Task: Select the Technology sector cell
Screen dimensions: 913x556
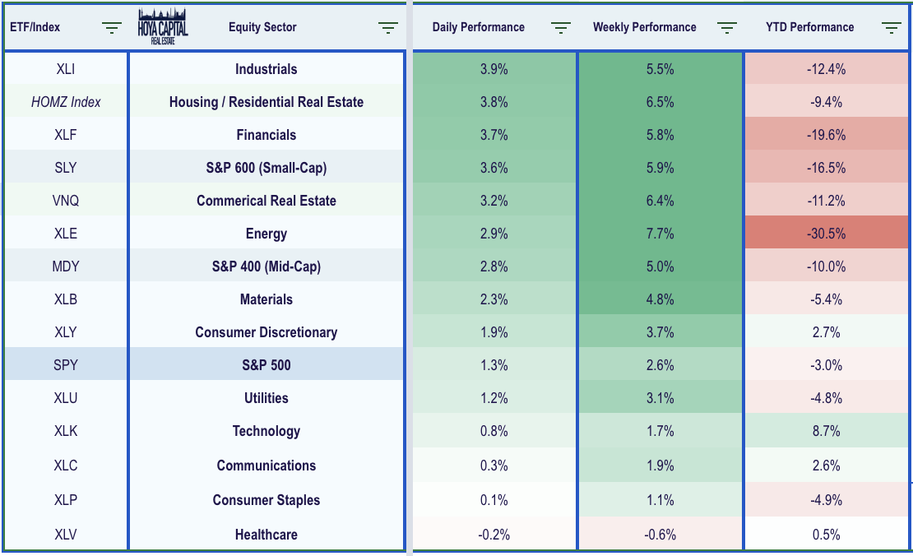Action: (x=266, y=431)
